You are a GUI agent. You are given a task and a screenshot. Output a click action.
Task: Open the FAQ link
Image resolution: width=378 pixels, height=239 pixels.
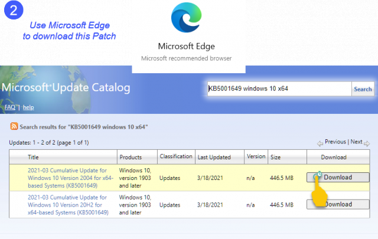click(x=9, y=107)
